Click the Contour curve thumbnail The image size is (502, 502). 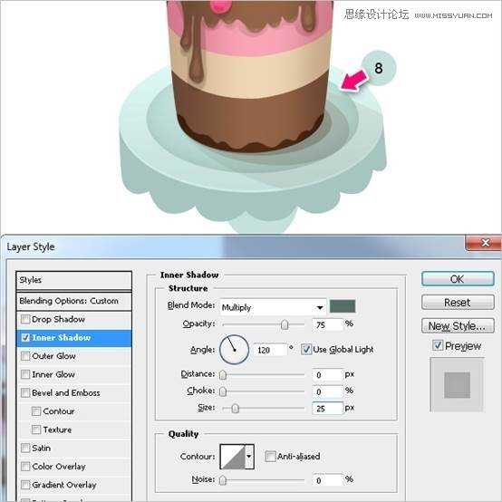pos(233,457)
